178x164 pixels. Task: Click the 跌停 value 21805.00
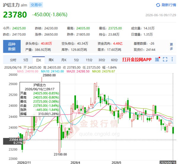pyautogui.click(x=83, y=34)
